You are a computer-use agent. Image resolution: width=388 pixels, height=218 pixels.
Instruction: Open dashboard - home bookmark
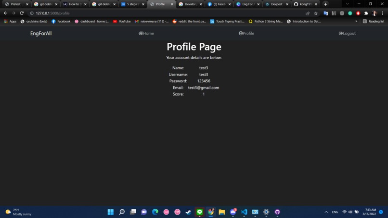tap(92, 22)
